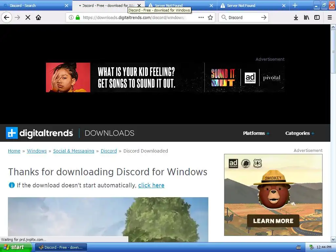Select the Discord taskbar window button

(x=61, y=247)
